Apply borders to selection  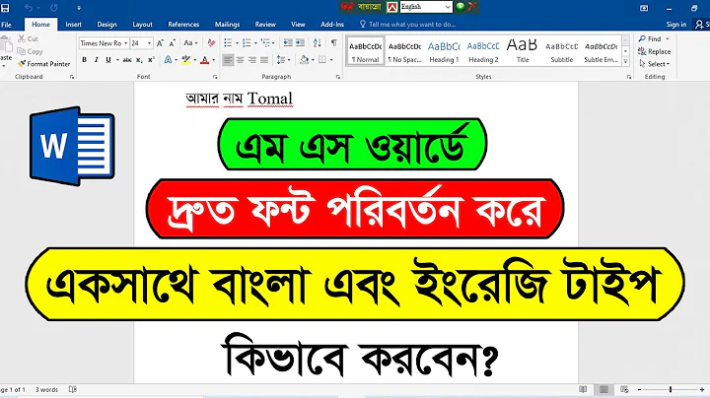[x=322, y=60]
